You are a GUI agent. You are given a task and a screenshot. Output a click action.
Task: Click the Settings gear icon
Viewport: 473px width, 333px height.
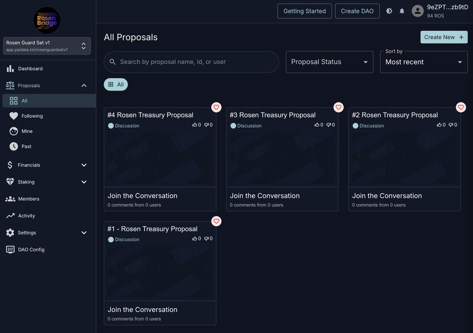[x=10, y=233]
